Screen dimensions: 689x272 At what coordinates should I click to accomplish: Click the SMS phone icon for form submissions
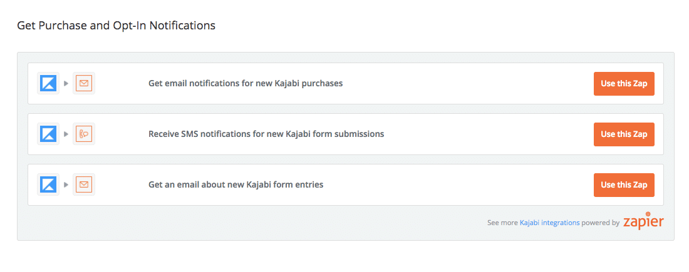click(x=84, y=134)
